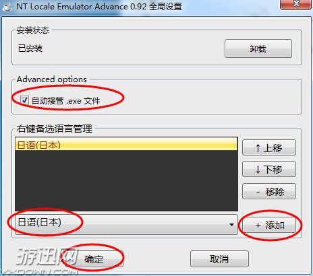Add language using + 添加 button

coord(269,225)
